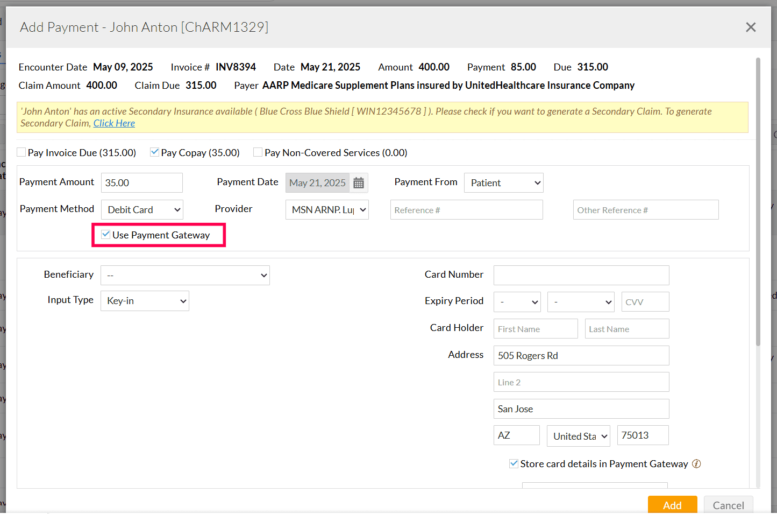Follow the Click Here secondary claim link
777x514 pixels.
click(x=114, y=123)
